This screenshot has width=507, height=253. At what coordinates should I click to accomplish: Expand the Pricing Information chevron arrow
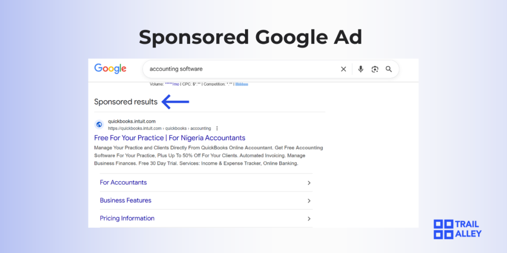pyautogui.click(x=309, y=218)
